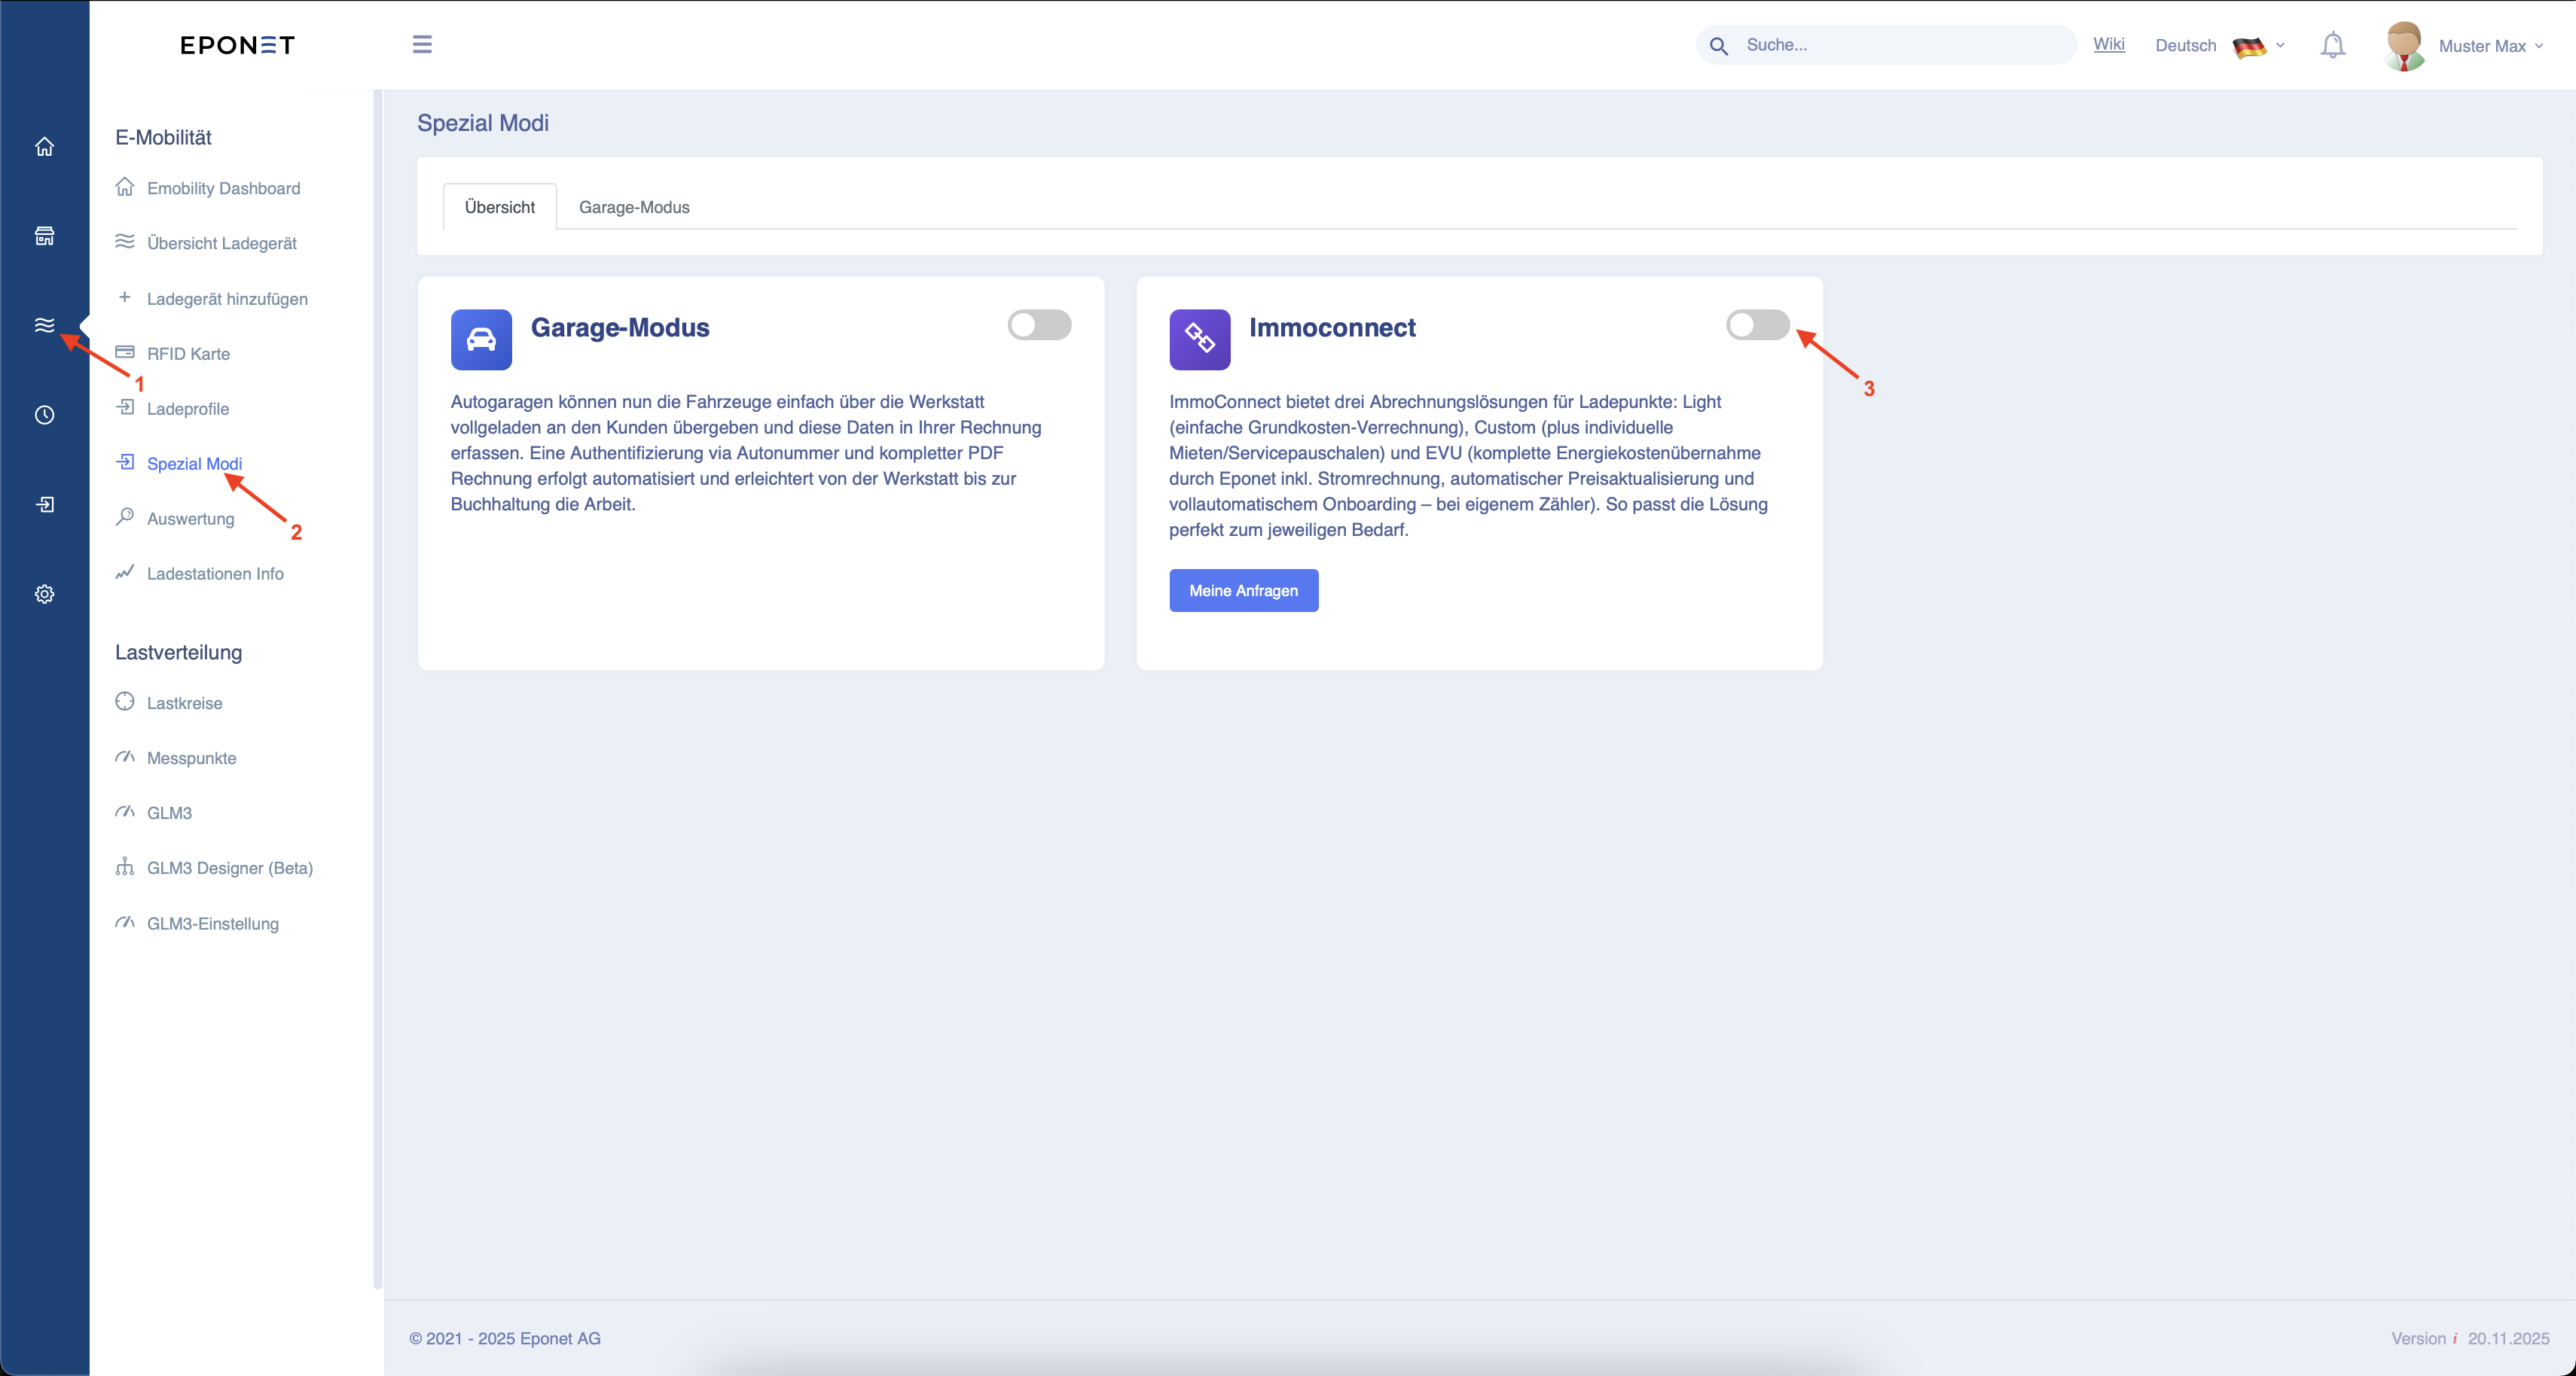
Task: Click the purple Immoconnect link icon
Action: point(1199,339)
